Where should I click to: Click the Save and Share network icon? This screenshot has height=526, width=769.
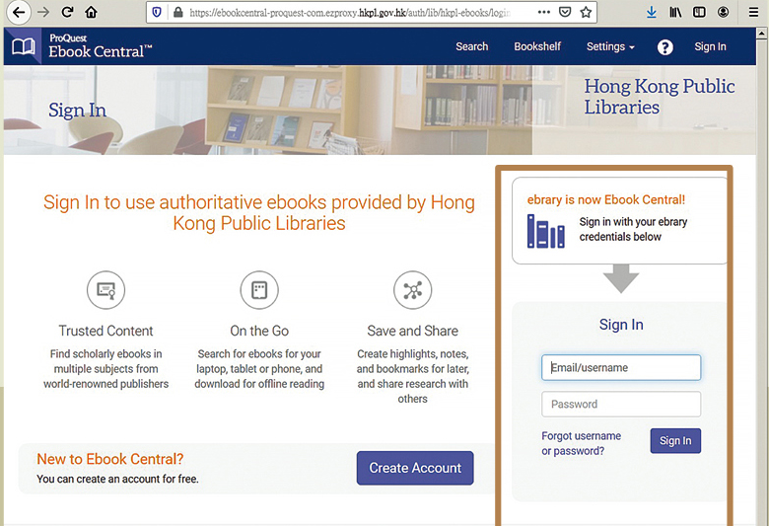click(413, 290)
